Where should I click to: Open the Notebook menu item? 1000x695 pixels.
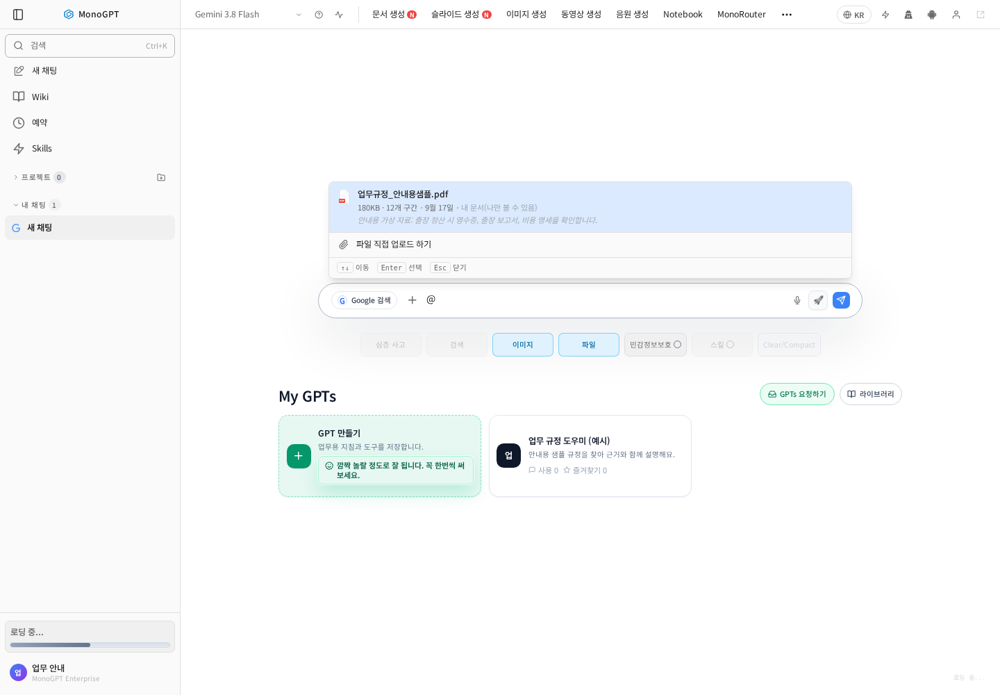[x=683, y=15]
